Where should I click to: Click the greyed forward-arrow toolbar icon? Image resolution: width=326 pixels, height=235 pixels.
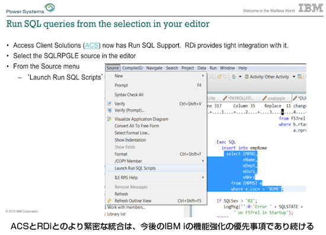tap(225, 76)
